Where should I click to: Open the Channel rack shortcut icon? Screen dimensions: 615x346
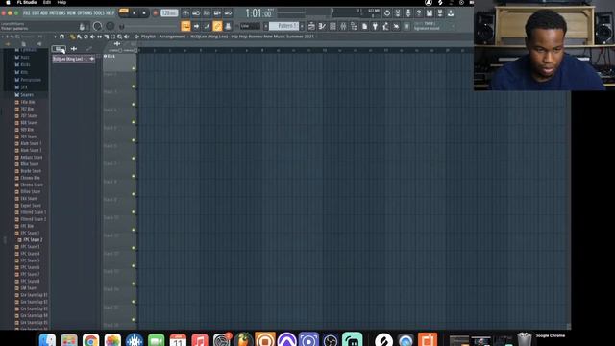[x=332, y=26]
